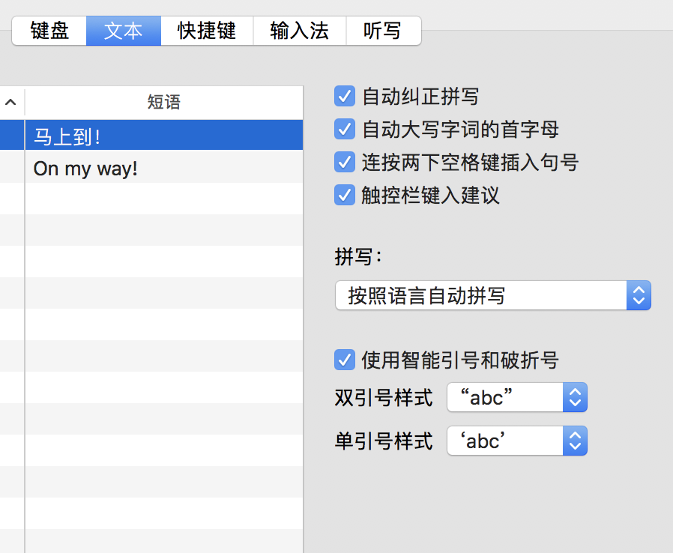Screen dimensions: 673x553
Task: Toggle 触控栏键入建议 checkbox
Action: tap(345, 196)
